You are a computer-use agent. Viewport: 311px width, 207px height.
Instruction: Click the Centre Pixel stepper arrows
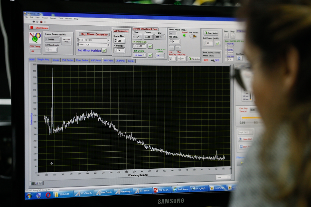[115, 41]
